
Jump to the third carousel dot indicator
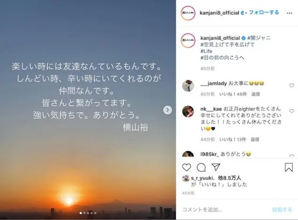88,213
